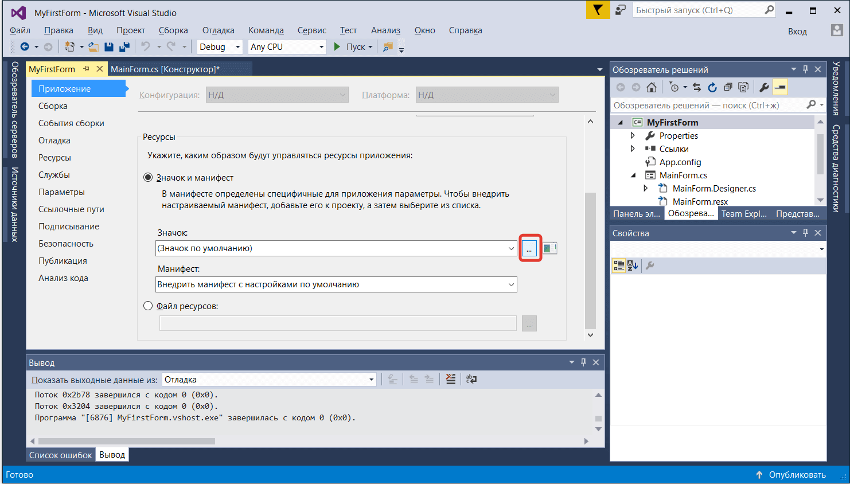
Task: Pin the Solution Explorer panel
Action: tap(805, 69)
